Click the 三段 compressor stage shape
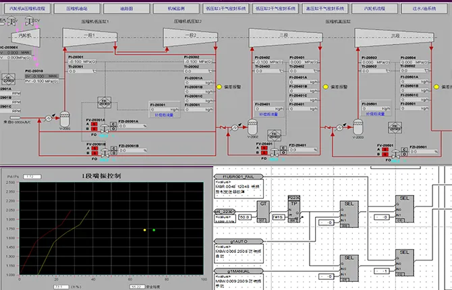Screen dimensions: 452x290 pos(394,38)
